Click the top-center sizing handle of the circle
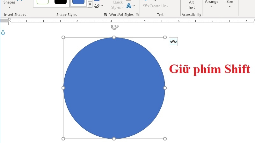This screenshot has width=255, height=143. coord(114,37)
